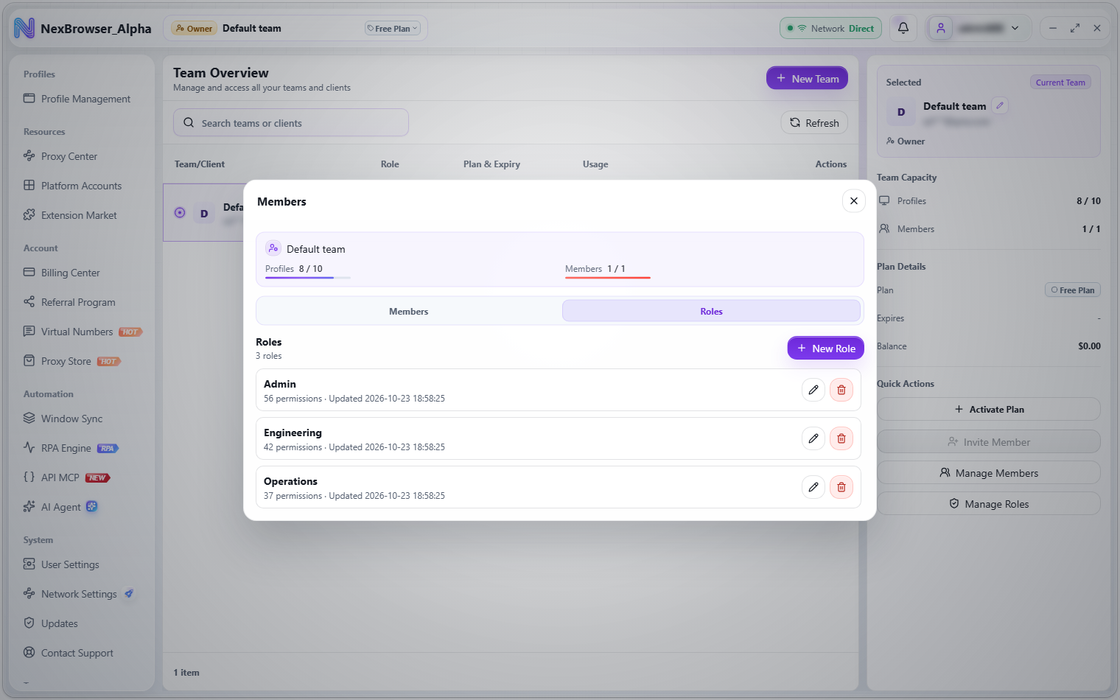Screen dimensions: 1120x700
Task: Check for Updates
Action: [x=51, y=623]
